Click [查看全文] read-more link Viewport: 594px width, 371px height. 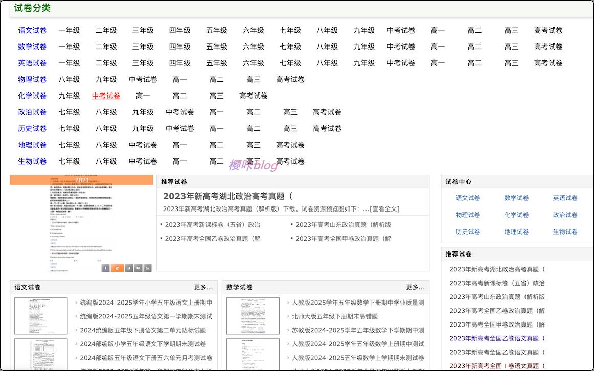[x=384, y=209]
